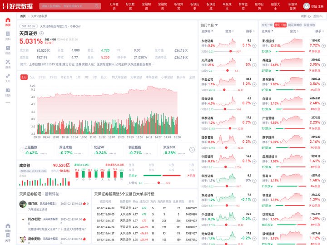Click plus icon on 黑色家电 sector row

[x=323, y=84]
